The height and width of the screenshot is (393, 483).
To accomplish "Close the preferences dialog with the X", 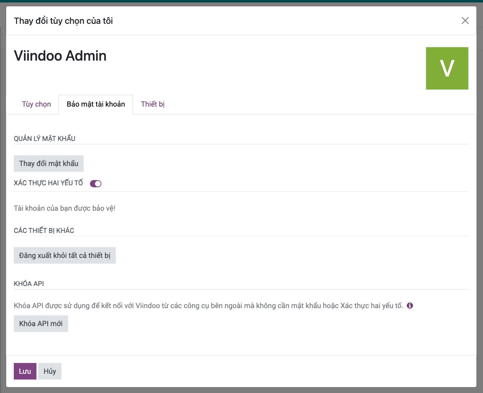I will click(x=465, y=20).
